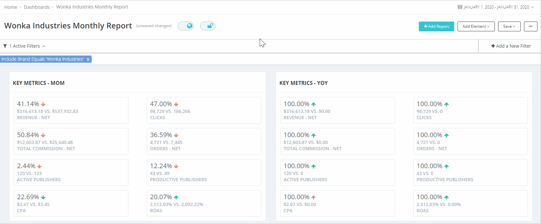The width and height of the screenshot is (541, 224).
Task: Click YOY value 4,721 VS. 0
Action: [428, 142]
